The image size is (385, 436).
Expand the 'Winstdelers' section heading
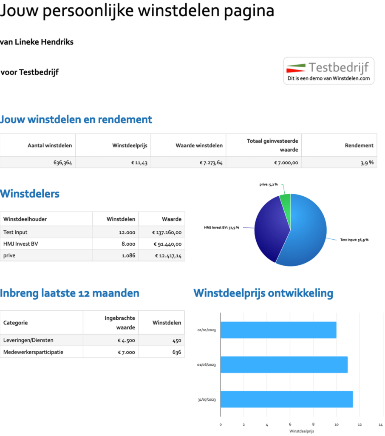(x=30, y=194)
